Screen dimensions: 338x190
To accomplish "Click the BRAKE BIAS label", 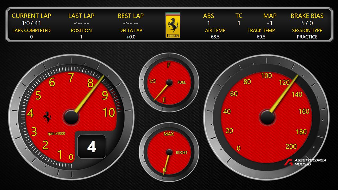I will click(x=307, y=16).
